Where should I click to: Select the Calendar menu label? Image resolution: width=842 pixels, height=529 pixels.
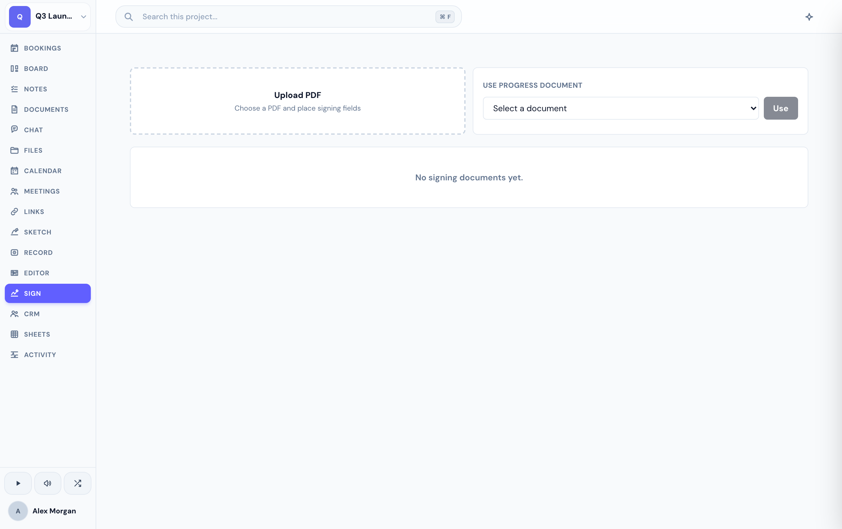point(43,171)
